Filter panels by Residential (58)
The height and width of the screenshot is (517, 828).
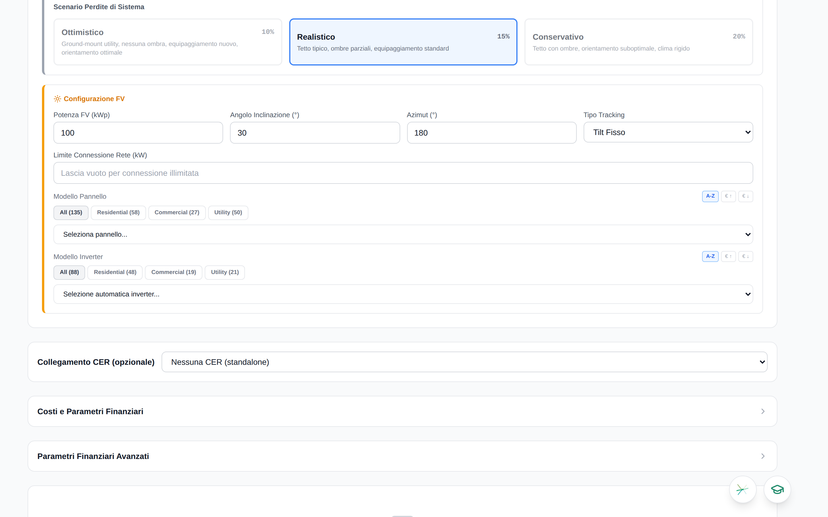click(118, 212)
